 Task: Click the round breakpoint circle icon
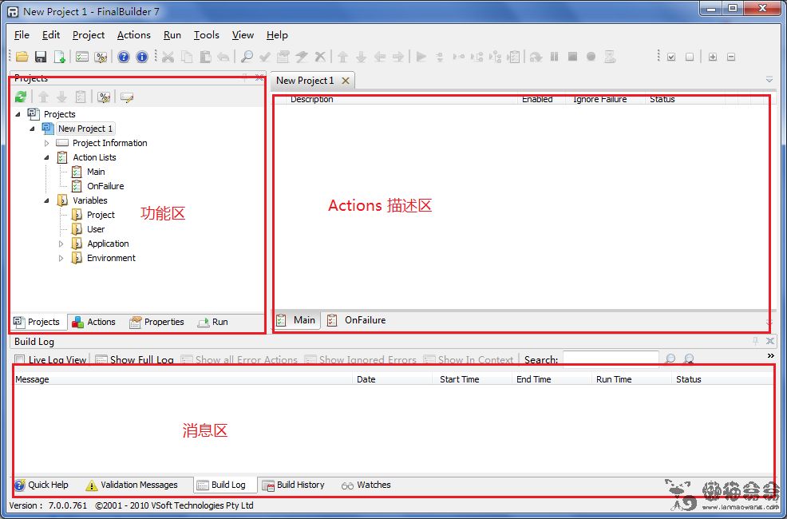pos(591,57)
